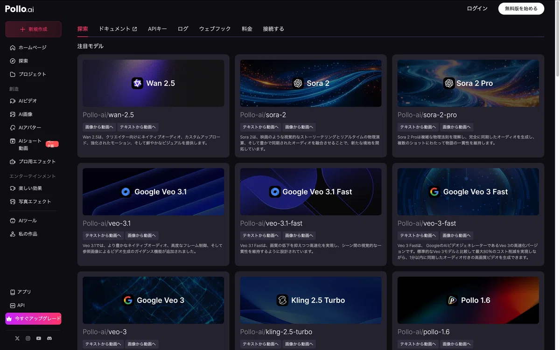
Task: Click the Pollo 1.6 logo icon
Action: coord(452,300)
